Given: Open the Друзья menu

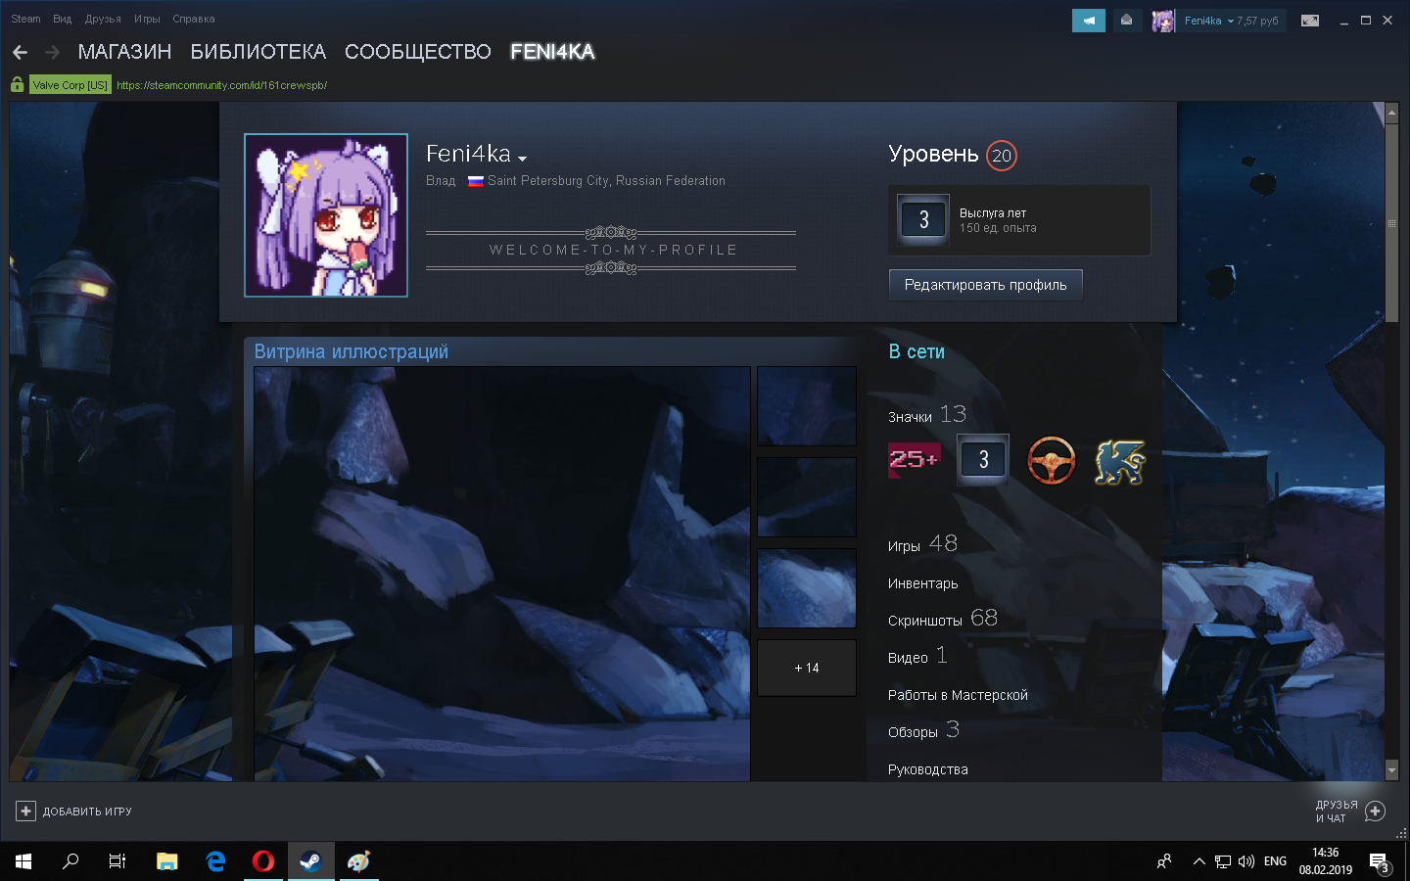Looking at the screenshot, I should point(103,19).
